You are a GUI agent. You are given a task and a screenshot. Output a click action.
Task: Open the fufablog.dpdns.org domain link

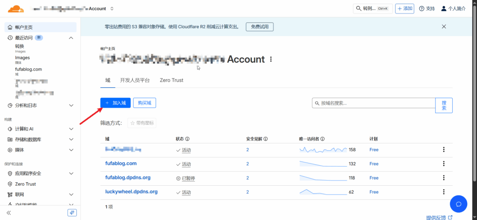tap(128, 178)
